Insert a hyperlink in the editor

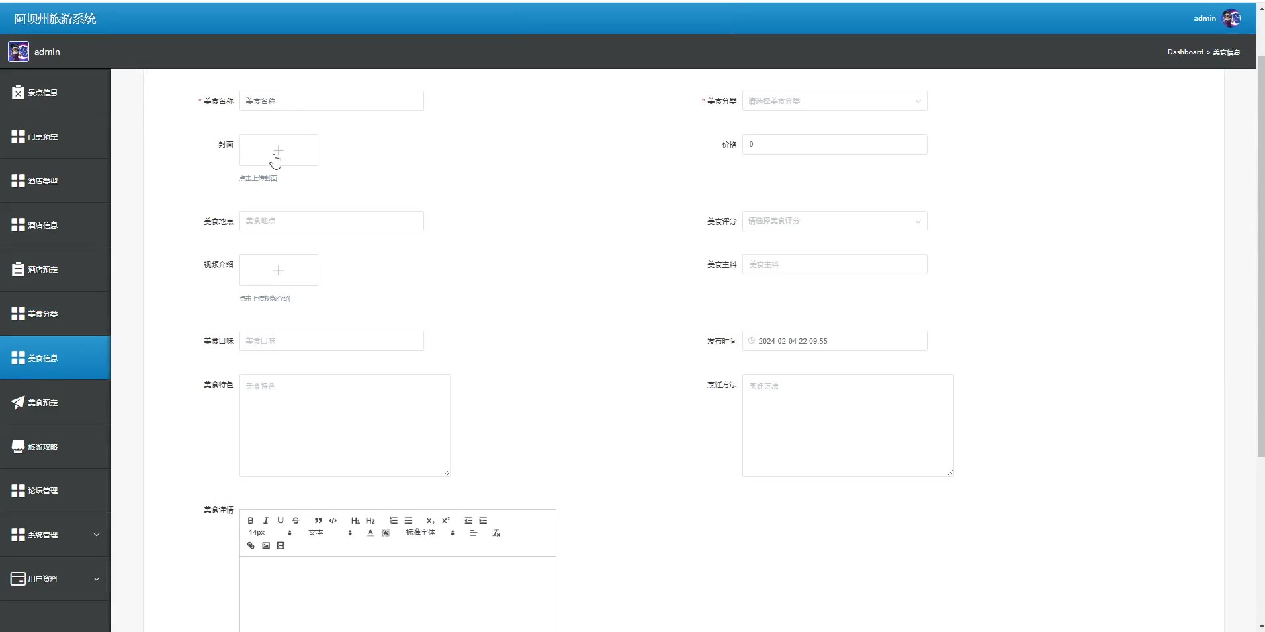point(251,545)
